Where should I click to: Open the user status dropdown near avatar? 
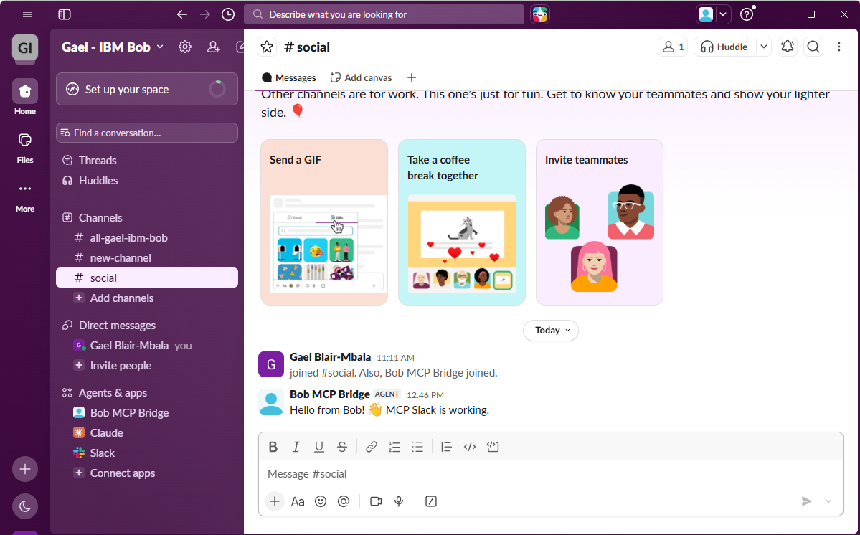tap(723, 14)
